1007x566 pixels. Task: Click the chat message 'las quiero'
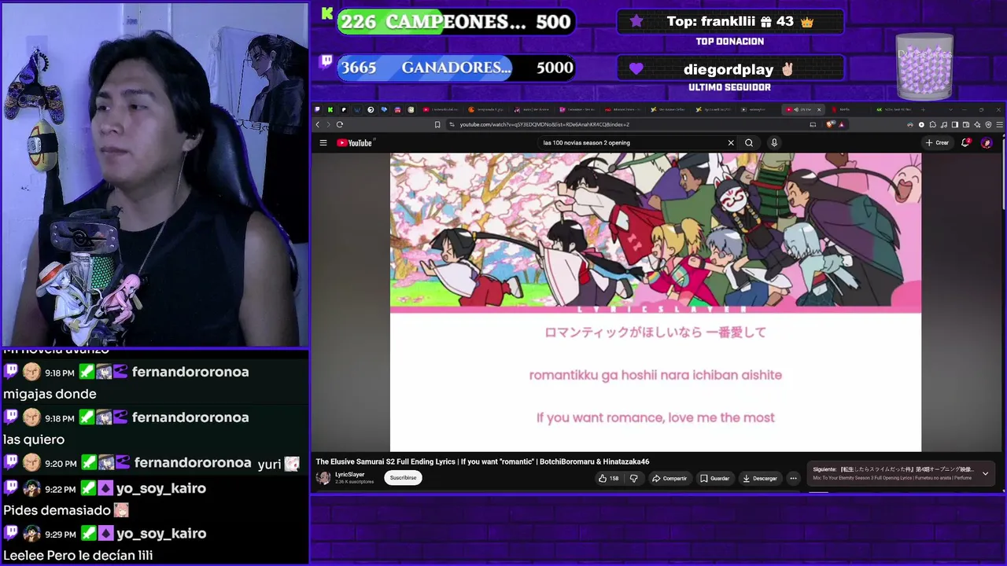point(34,439)
